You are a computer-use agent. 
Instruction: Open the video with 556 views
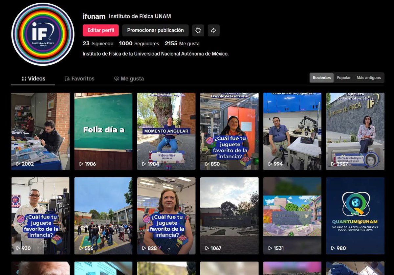pos(103,216)
